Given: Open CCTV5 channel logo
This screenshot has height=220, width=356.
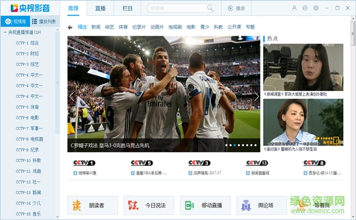Looking at the screenshot, I should pyautogui.click(x=141, y=163).
